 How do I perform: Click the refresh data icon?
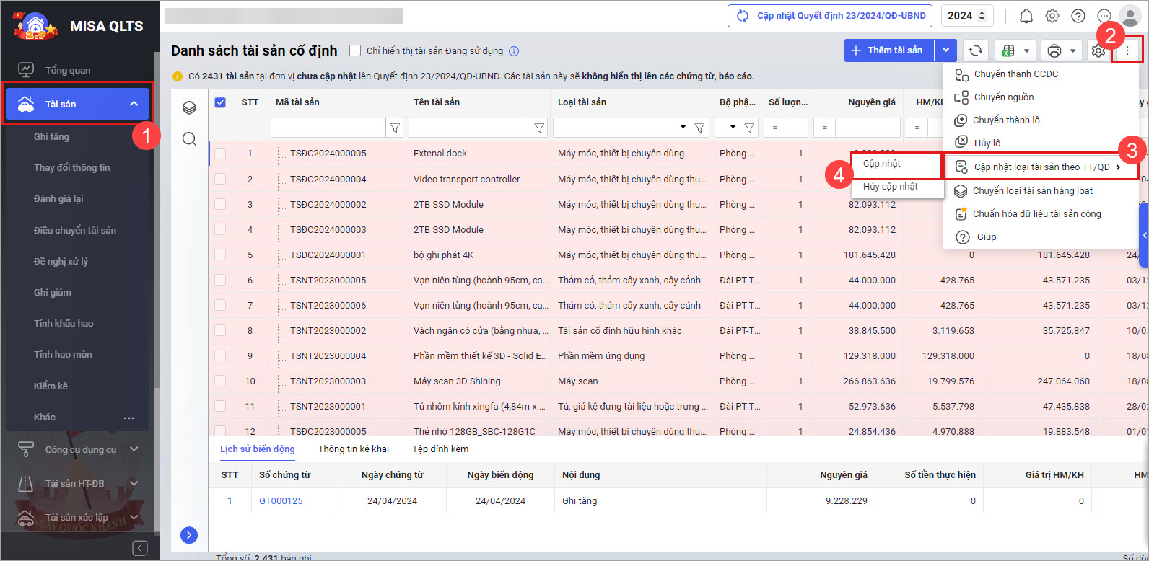975,50
